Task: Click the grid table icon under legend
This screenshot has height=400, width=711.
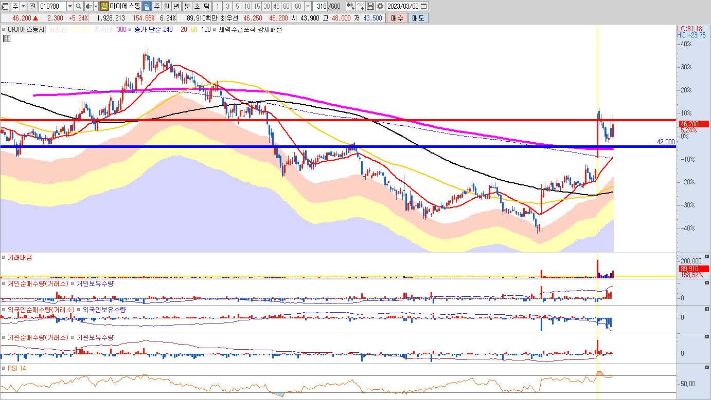Action: 6,38
